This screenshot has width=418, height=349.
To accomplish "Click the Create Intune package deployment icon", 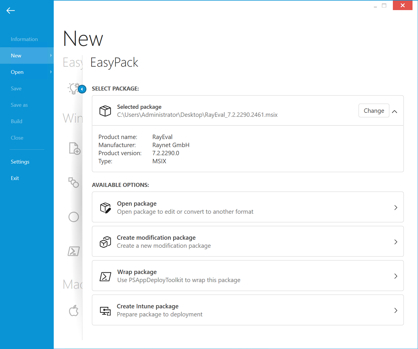I will point(105,310).
